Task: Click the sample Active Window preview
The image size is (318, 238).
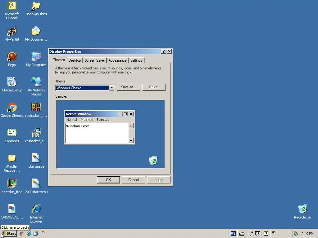Action: [x=99, y=127]
